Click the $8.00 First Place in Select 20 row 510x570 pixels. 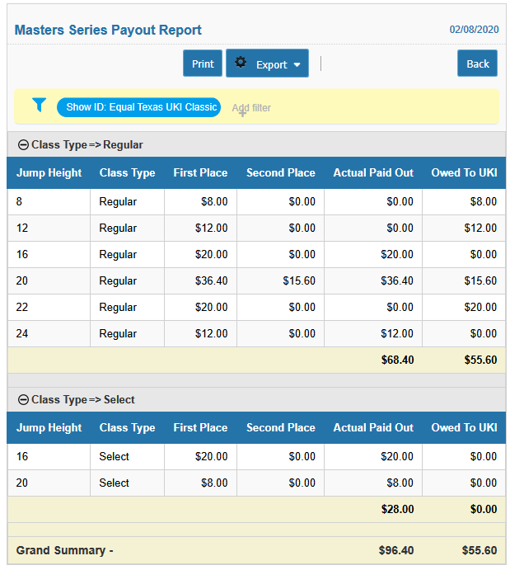click(x=200, y=483)
